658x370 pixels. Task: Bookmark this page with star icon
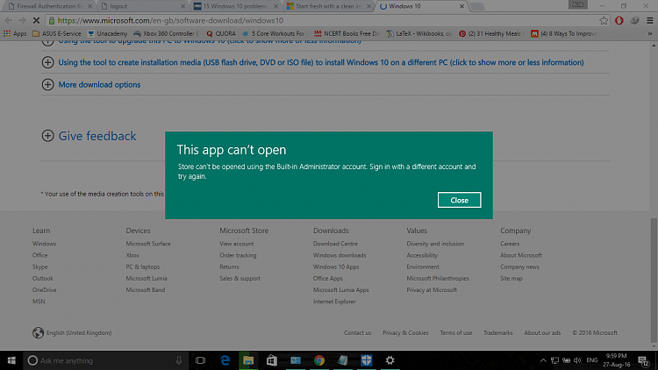click(x=604, y=20)
